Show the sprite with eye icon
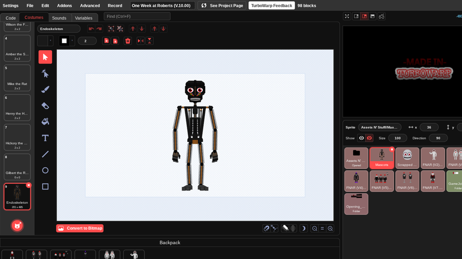Image resolution: width=462 pixels, height=259 pixels. tap(361, 138)
